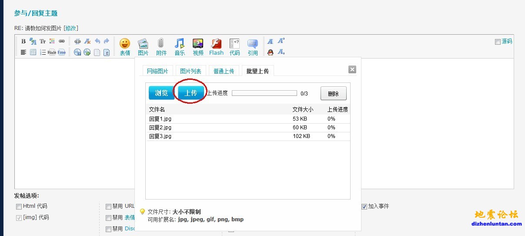525x236 pixels.
Task: Remove link using broken chain icon
Action: click(77, 41)
